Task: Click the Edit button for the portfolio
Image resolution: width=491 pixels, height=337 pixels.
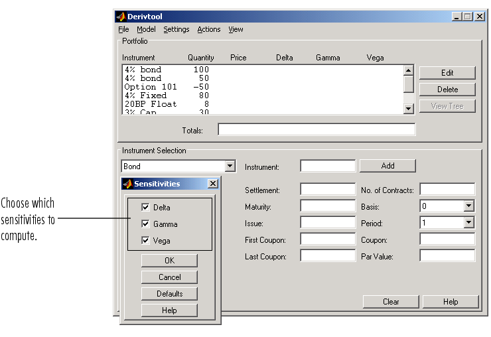Action: (x=447, y=73)
